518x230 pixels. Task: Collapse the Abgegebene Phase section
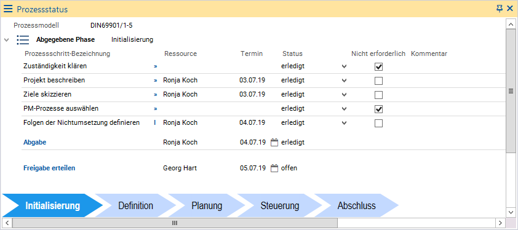6,40
